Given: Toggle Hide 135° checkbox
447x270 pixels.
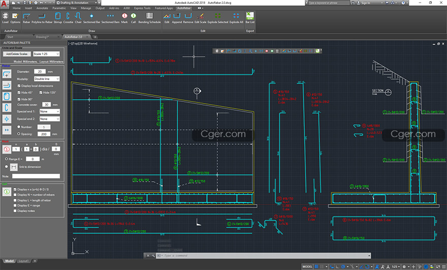Looking at the screenshot, I should click(x=41, y=92).
